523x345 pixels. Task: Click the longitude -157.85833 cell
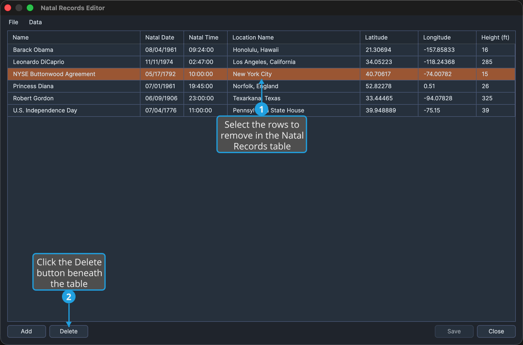tap(447, 50)
